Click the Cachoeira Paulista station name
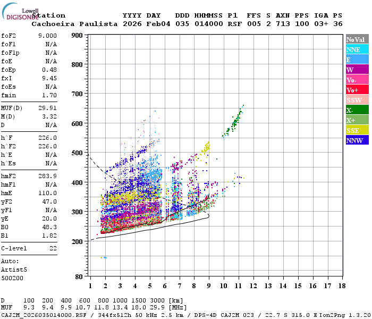The height and width of the screenshot is (319, 372). click(x=74, y=24)
